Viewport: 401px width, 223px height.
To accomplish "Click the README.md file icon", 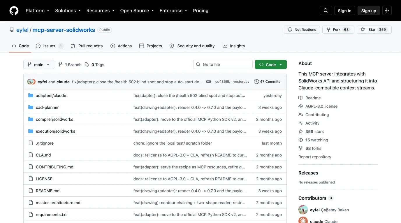I will tap(31, 190).
